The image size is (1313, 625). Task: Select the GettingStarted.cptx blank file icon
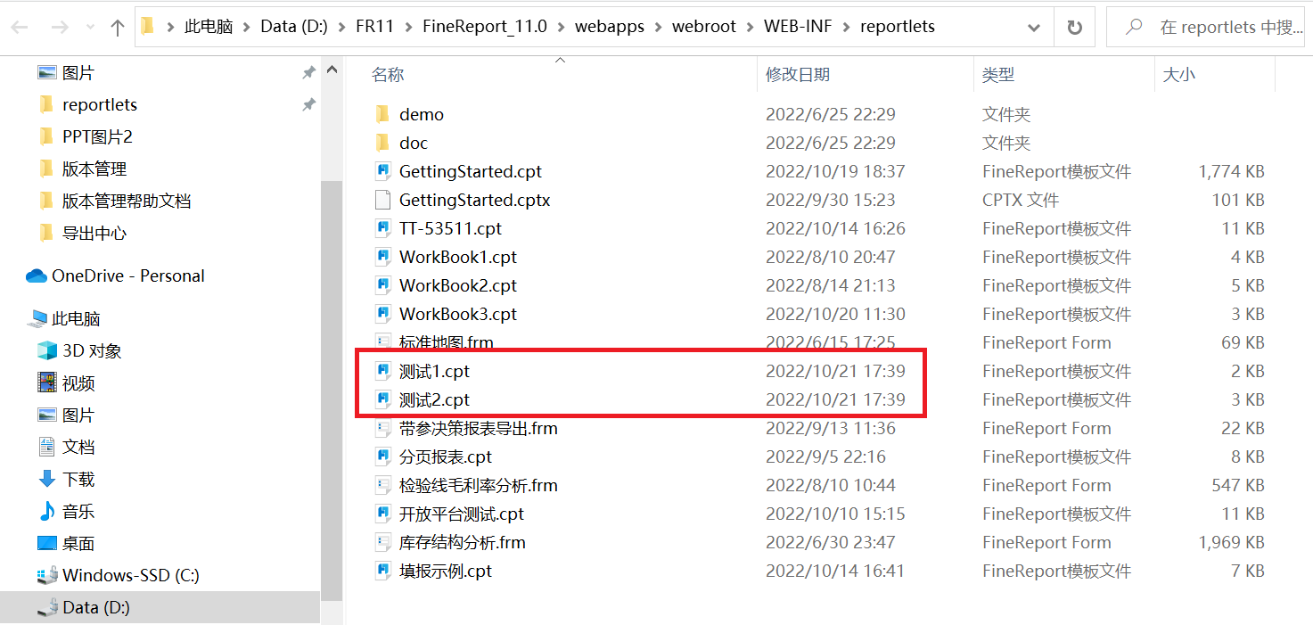click(383, 200)
